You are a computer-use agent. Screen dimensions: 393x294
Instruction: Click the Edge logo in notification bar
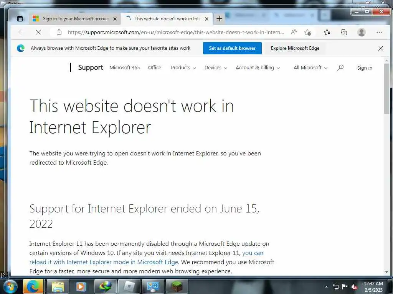tap(21, 48)
